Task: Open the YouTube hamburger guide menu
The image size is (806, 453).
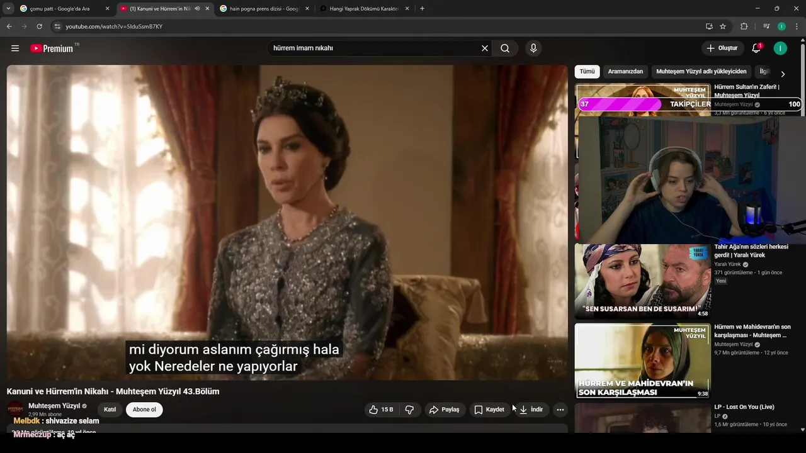Action: pos(15,48)
